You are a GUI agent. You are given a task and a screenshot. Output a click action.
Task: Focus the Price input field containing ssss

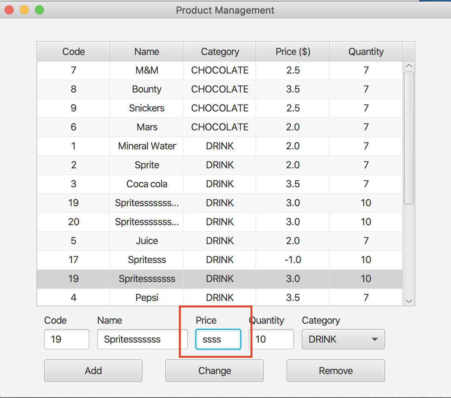[218, 339]
